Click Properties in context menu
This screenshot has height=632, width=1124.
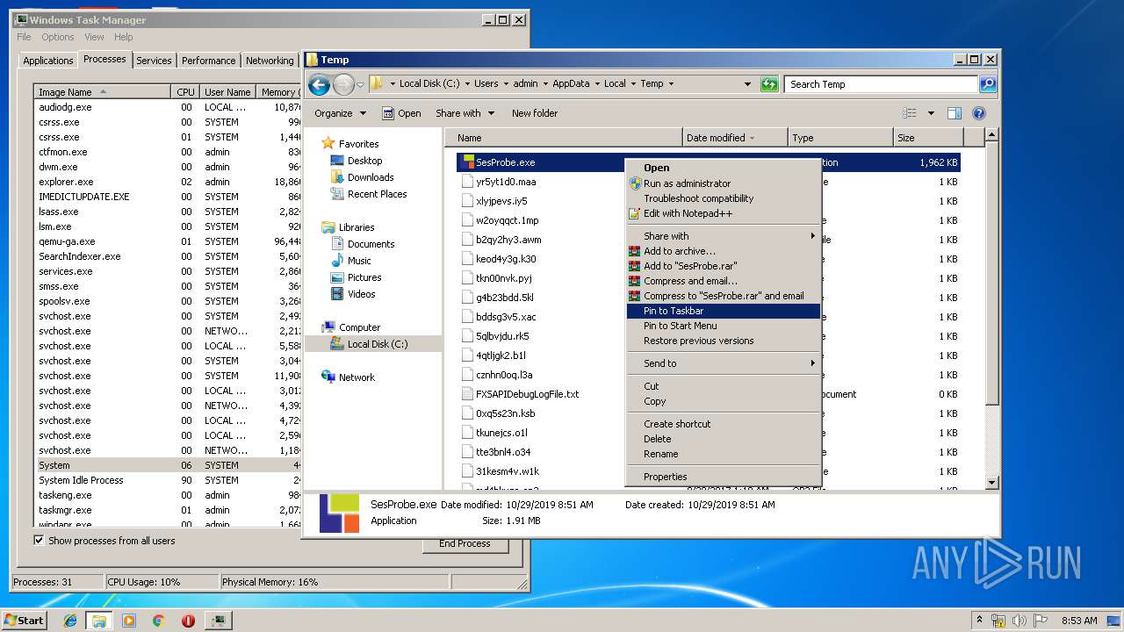click(x=724, y=477)
